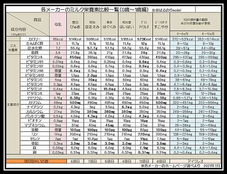Click the 7.1mg cell in 鉄 row

pyautogui.click(x=144, y=148)
